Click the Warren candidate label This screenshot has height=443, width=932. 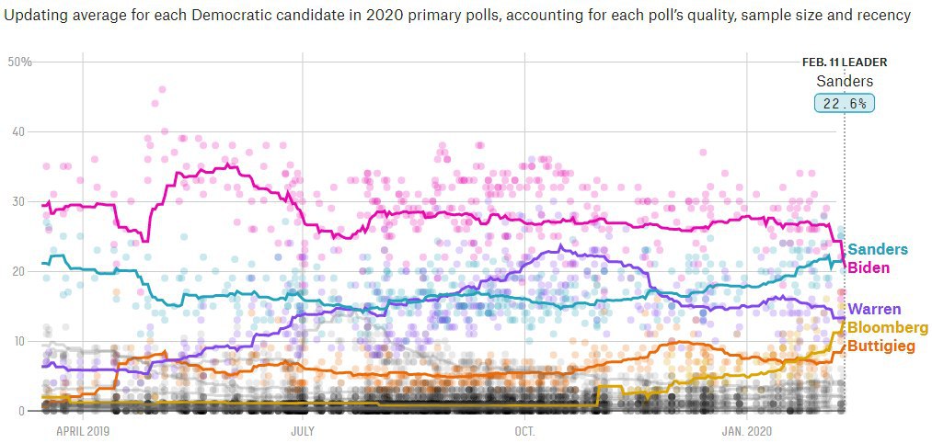[874, 309]
